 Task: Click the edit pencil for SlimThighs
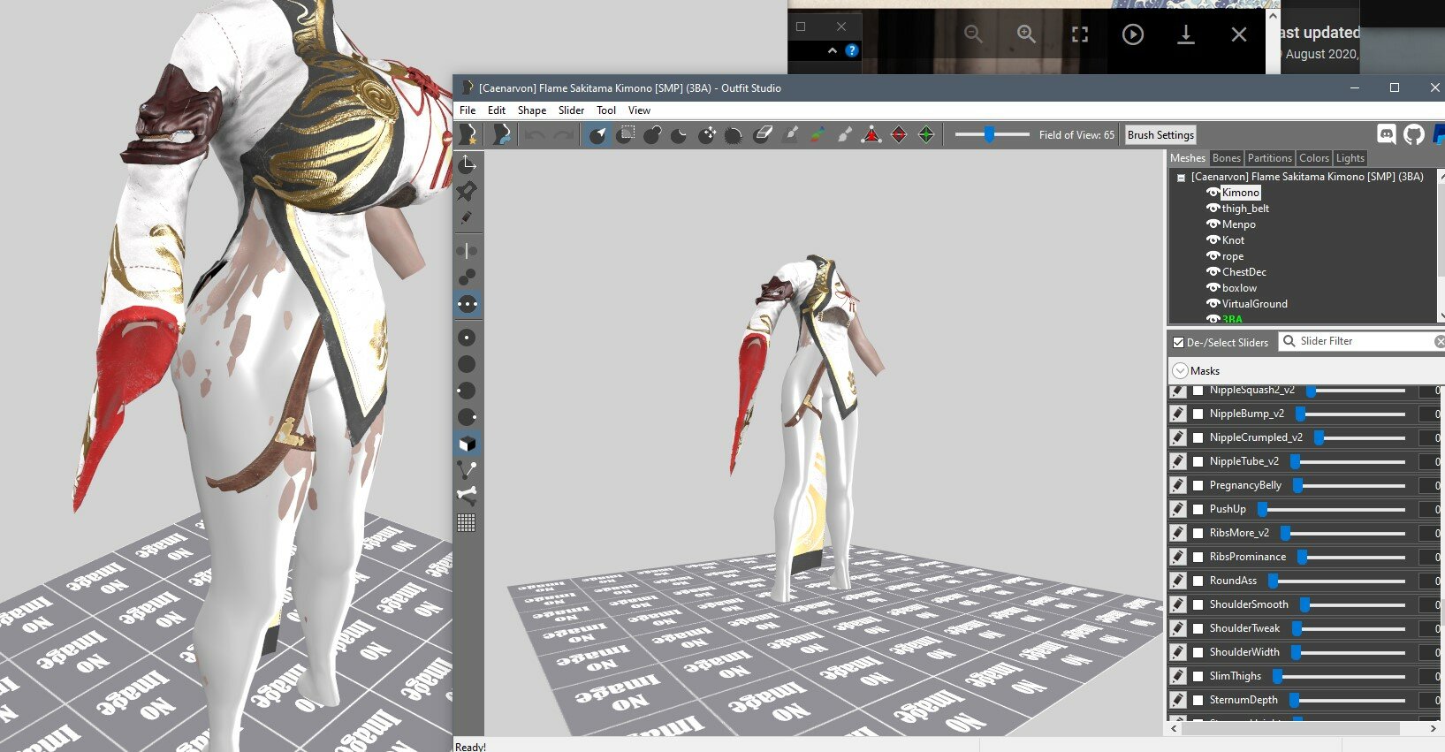coord(1178,676)
